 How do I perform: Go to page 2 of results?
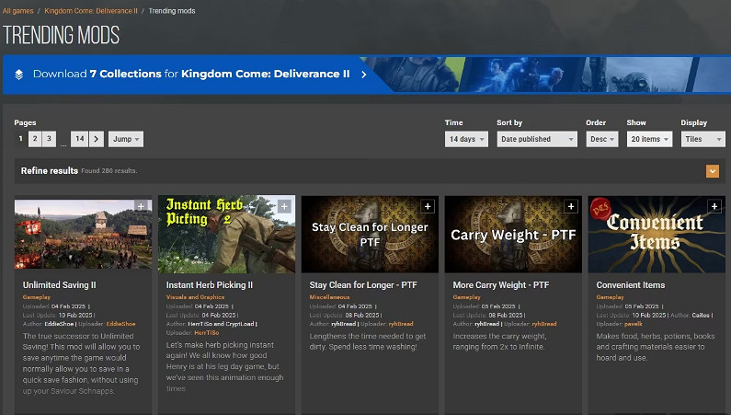point(35,139)
